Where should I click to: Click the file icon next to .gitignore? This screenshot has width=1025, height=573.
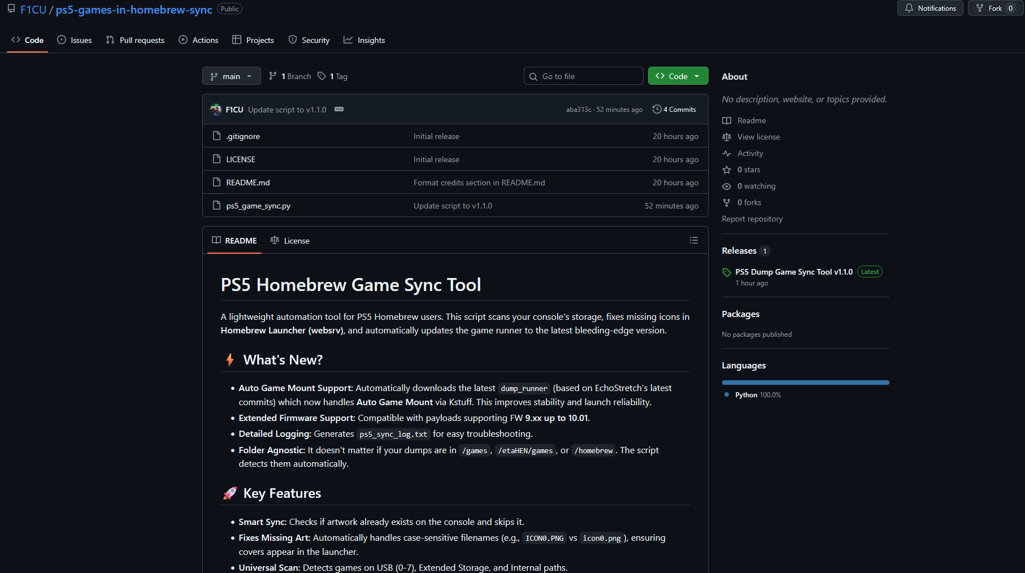click(216, 136)
